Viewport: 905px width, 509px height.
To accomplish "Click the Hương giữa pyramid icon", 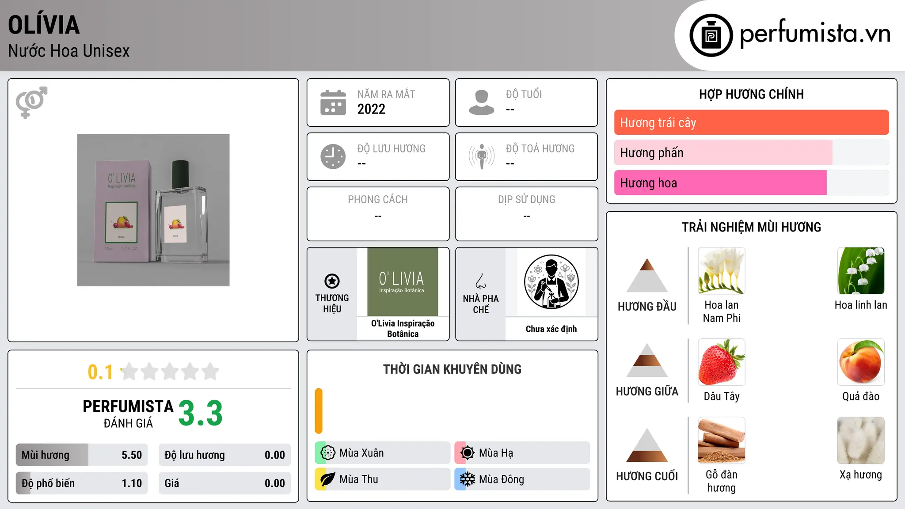I will click(x=647, y=360).
